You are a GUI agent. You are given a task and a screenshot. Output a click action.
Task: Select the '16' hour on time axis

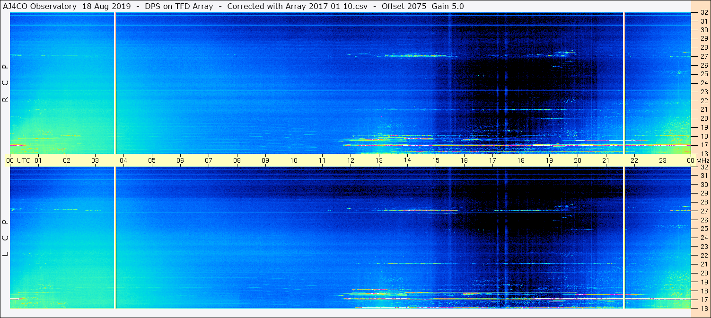[464, 160]
